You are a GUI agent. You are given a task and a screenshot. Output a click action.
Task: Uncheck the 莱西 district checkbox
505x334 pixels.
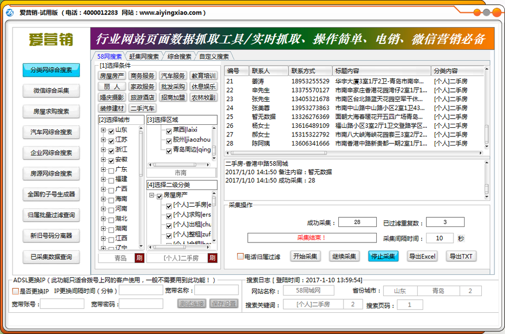tap(169, 131)
